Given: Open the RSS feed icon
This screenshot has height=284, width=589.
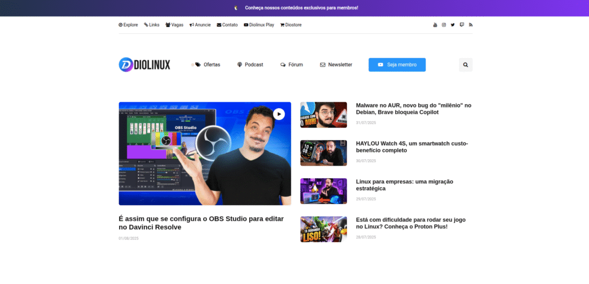Looking at the screenshot, I should 471,25.
